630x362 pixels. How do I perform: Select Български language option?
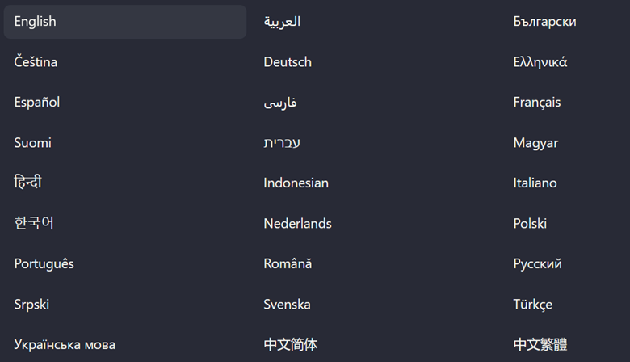(544, 22)
